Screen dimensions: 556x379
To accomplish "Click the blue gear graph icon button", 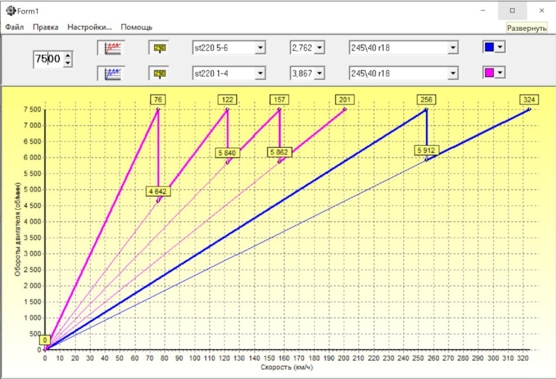I will pos(112,73).
